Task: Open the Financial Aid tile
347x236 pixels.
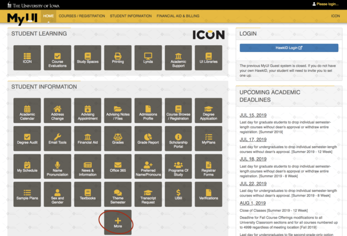Action: pyautogui.click(x=88, y=139)
